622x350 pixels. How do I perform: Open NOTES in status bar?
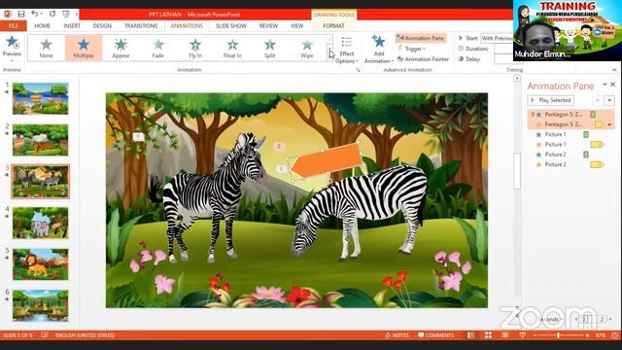(397, 335)
